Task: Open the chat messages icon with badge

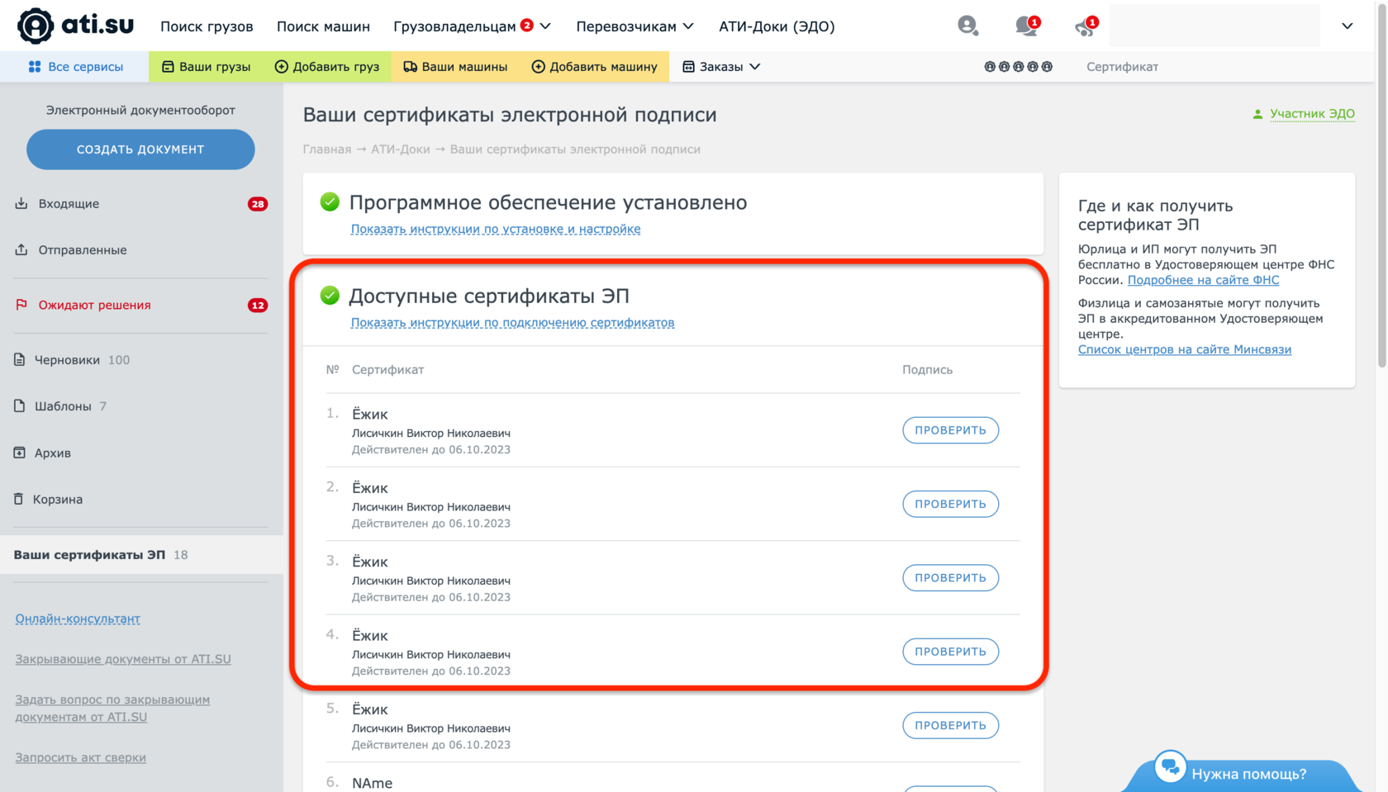Action: [1027, 26]
